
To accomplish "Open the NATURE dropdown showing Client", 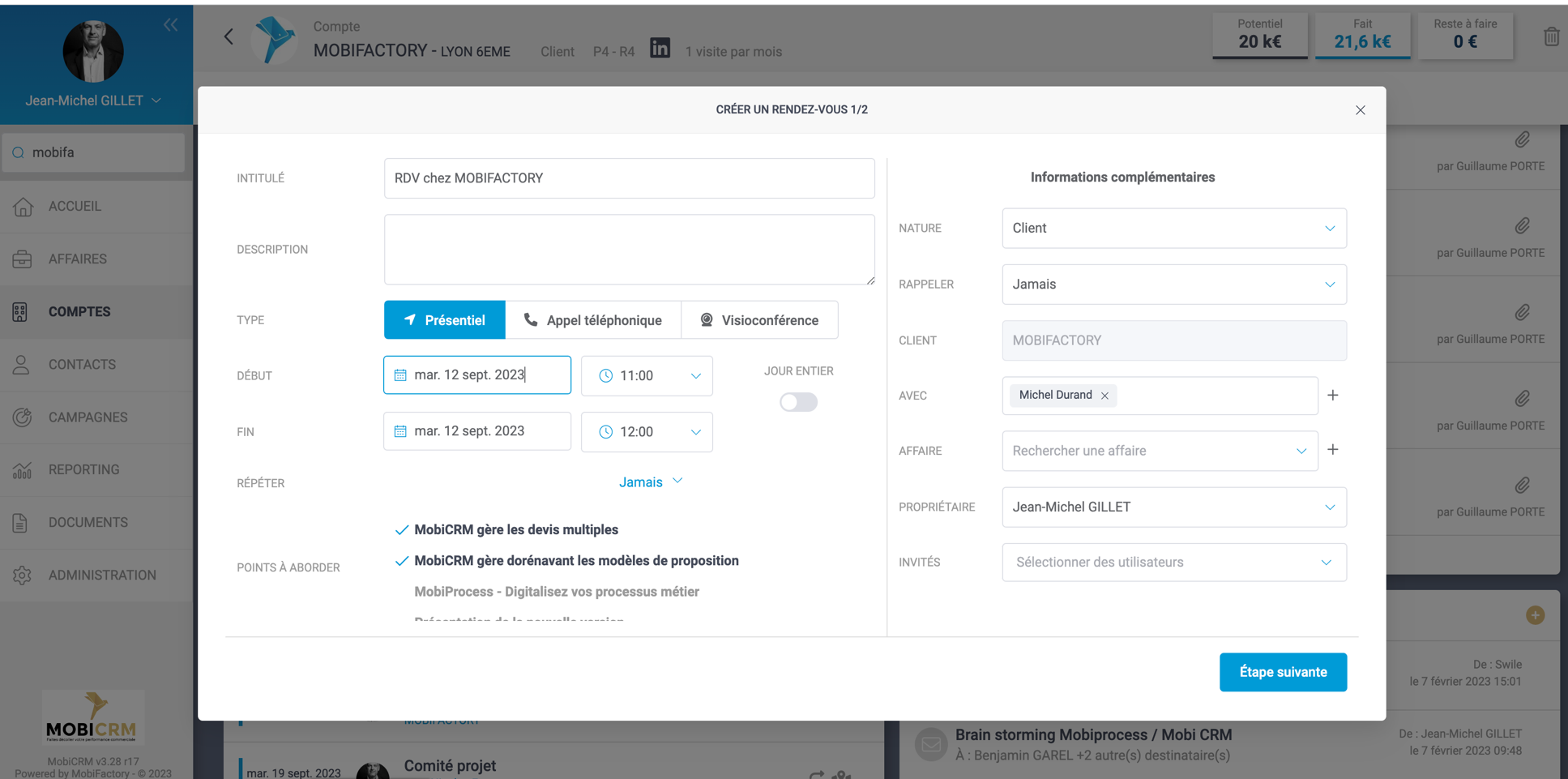I will [x=1173, y=229].
